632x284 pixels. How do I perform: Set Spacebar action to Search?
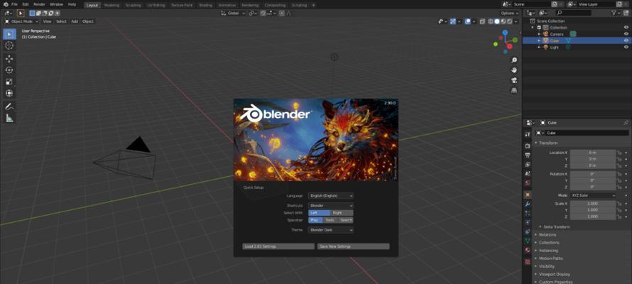(346, 220)
